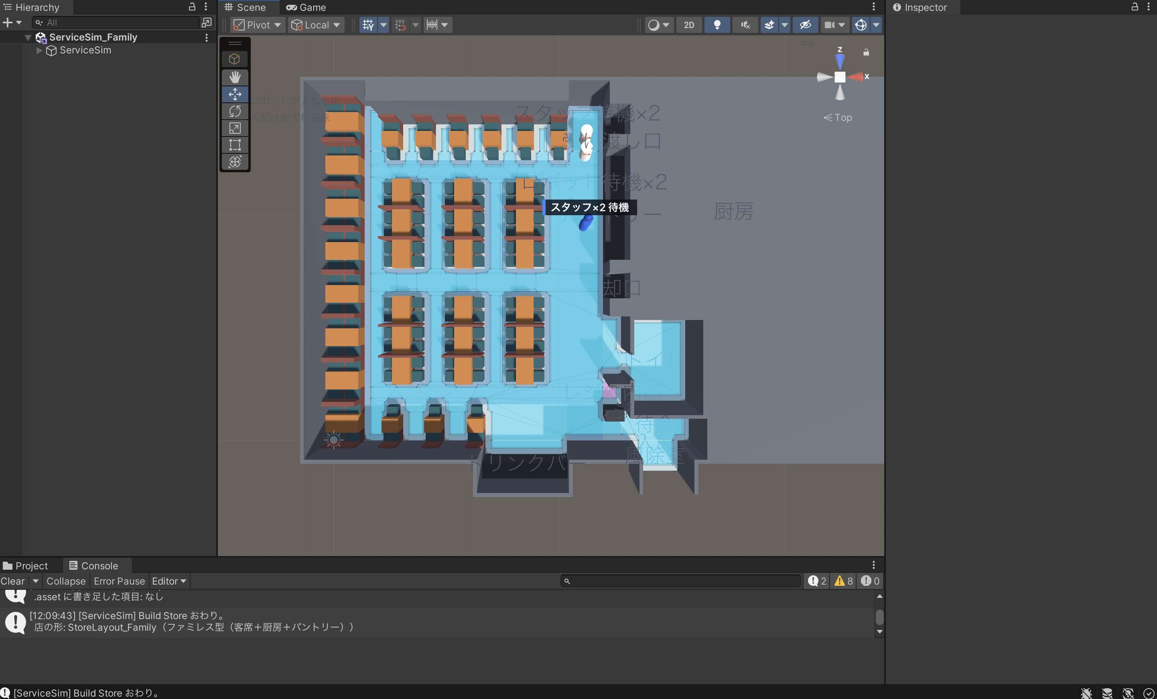1157x699 pixels.
Task: Collapse the ServiceSim_Family scene node
Action: [x=28, y=38]
